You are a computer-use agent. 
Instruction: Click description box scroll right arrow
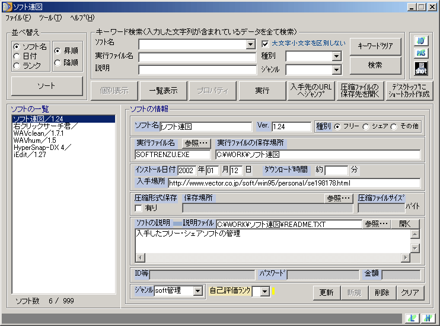[x=405, y=257]
